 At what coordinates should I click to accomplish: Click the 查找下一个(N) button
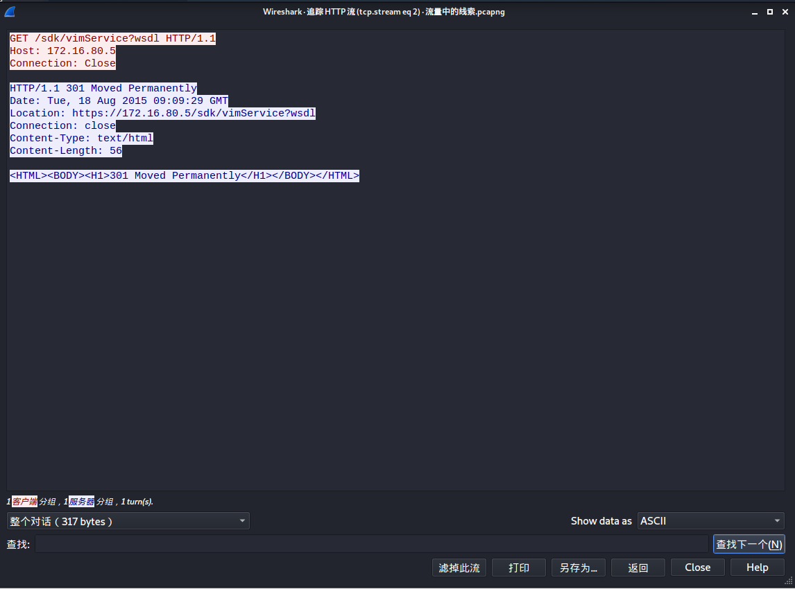(749, 545)
